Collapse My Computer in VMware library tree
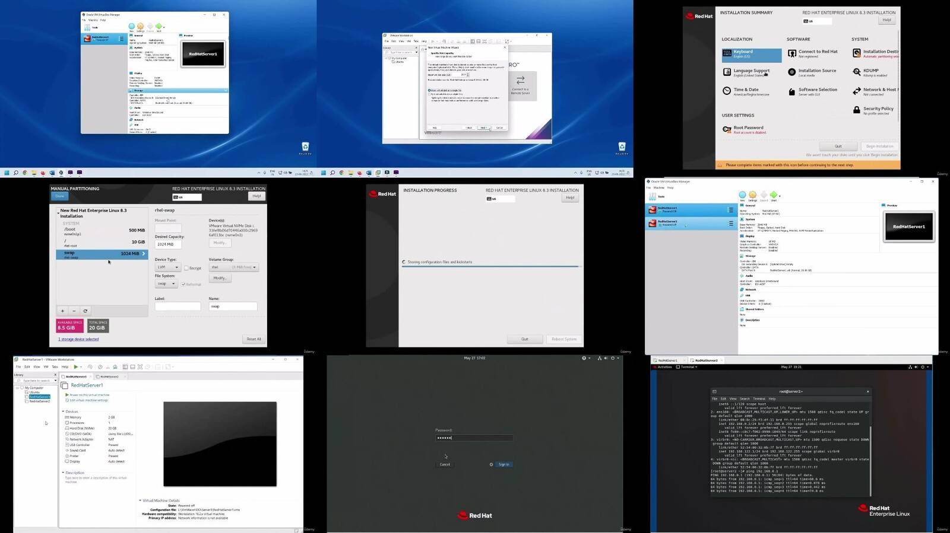The width and height of the screenshot is (950, 533). coord(17,388)
